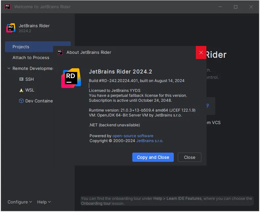Viewport: 260px width, 212px height.
Task: Click the Runtime version text line
Action: pos(142,110)
